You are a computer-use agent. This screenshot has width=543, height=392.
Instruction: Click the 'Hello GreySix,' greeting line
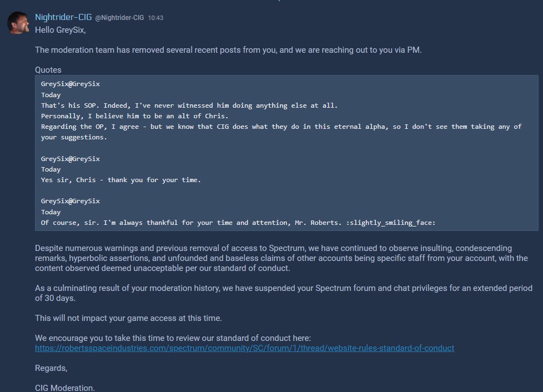pos(61,30)
